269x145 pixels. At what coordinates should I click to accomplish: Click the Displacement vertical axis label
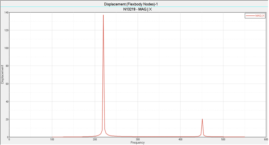(2, 74)
